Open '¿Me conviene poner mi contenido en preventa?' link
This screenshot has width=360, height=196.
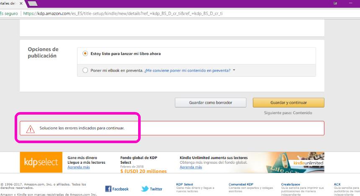click(x=187, y=71)
